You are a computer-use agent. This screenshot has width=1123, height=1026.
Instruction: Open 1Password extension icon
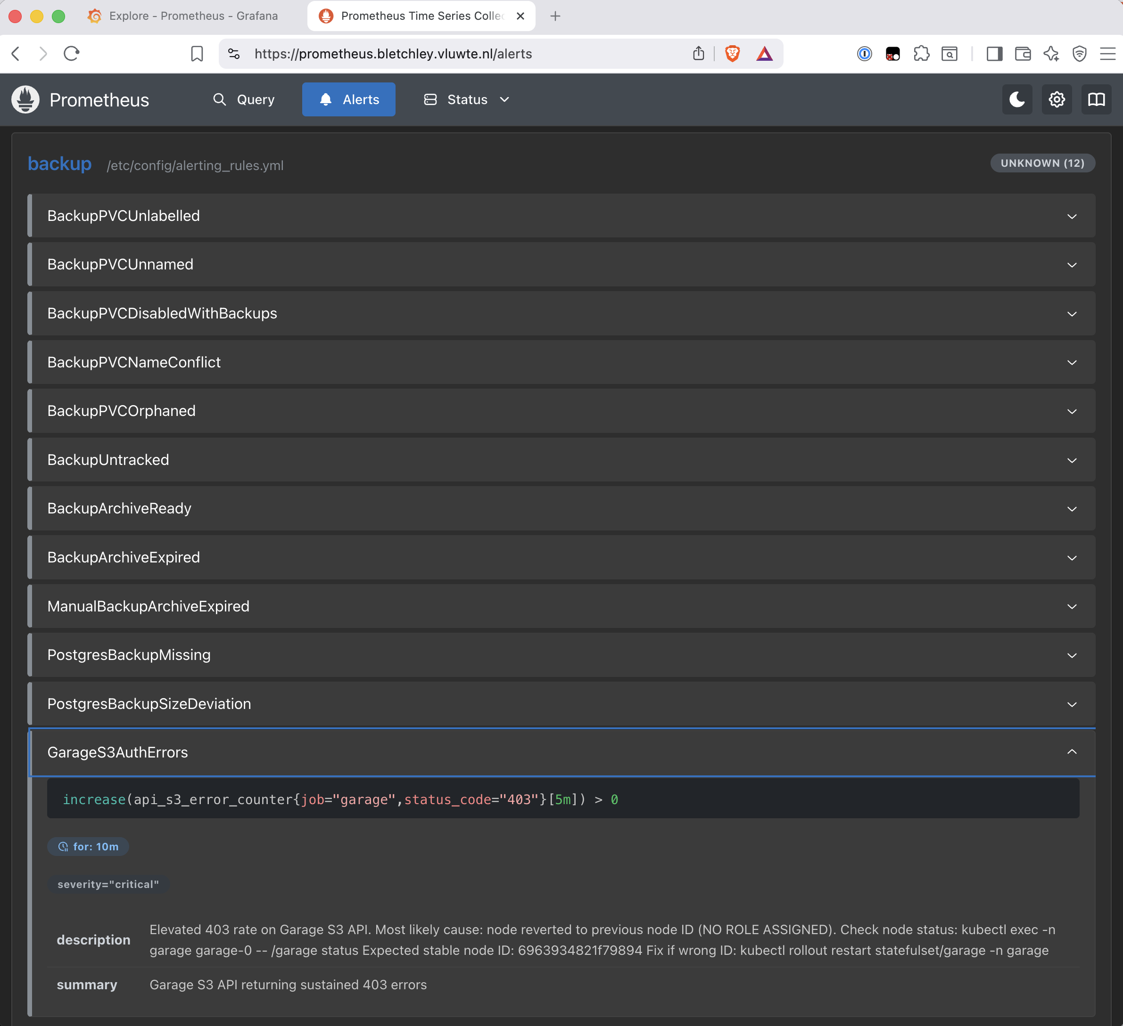[864, 54]
